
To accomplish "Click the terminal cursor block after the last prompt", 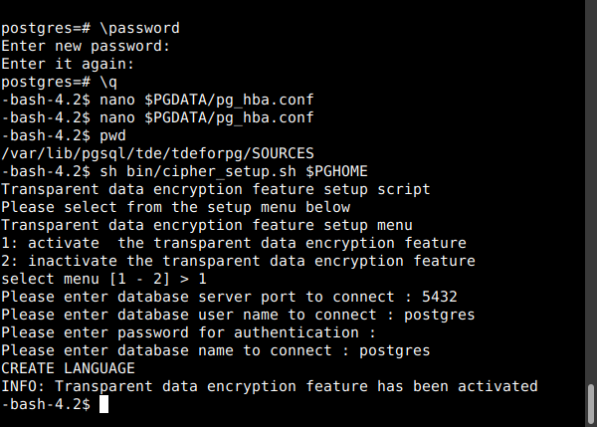I will click(103, 404).
